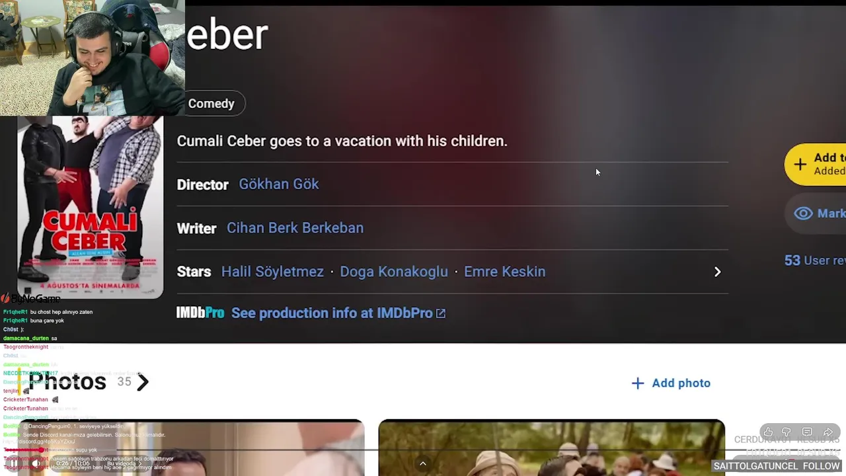Click the plus icon on the yellow watchlist button

(800, 164)
